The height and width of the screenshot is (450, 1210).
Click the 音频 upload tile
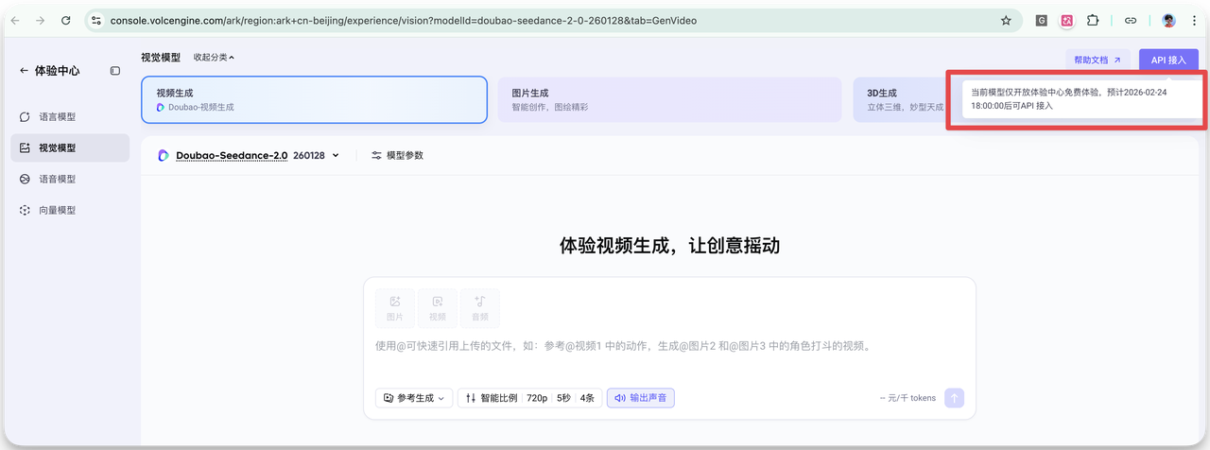pos(480,308)
